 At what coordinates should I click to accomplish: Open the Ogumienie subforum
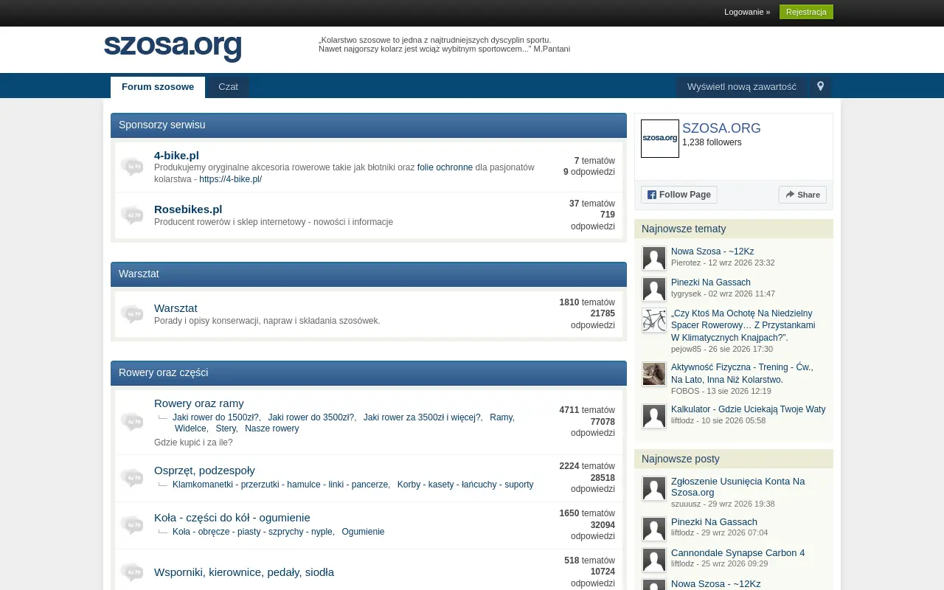pyautogui.click(x=363, y=532)
